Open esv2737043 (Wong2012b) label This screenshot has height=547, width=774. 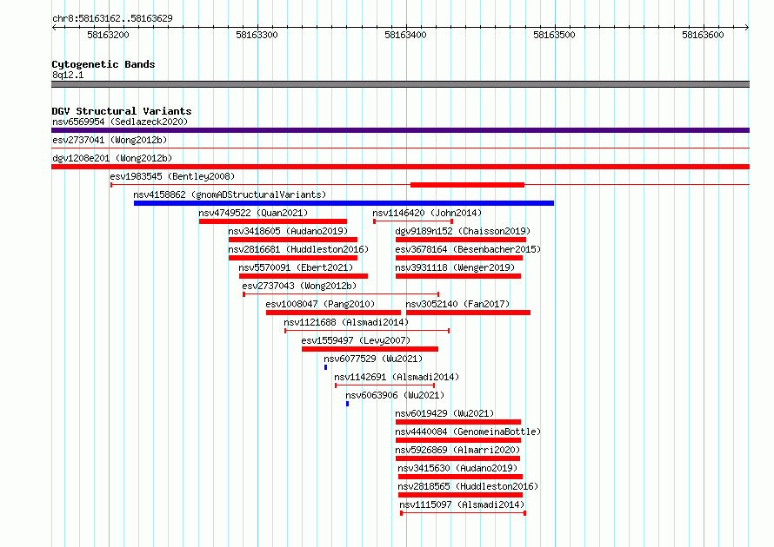click(299, 286)
